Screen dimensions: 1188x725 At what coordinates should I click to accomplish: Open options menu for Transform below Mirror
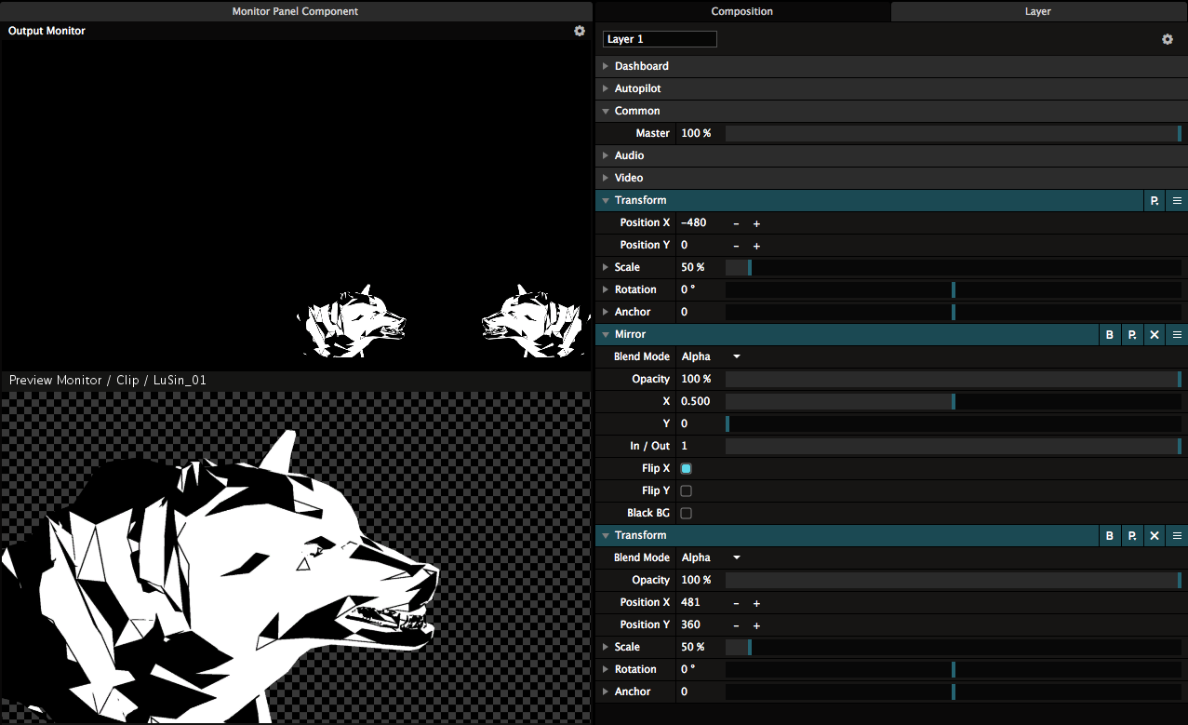pos(1177,535)
